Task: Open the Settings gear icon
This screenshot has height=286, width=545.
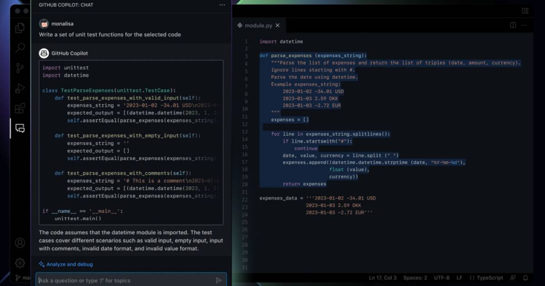Action: (20, 263)
